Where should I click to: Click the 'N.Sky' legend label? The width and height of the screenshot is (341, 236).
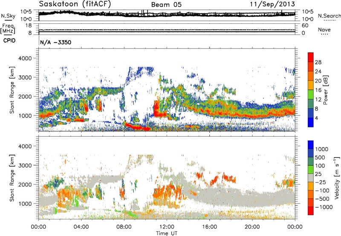pyautogui.click(x=8, y=16)
